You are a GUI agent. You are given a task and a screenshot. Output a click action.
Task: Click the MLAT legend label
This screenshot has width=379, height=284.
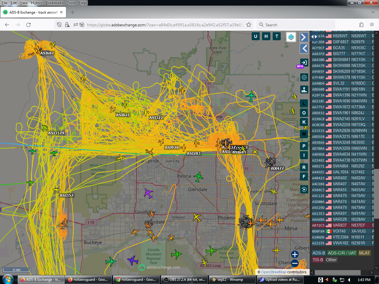[x=364, y=253]
